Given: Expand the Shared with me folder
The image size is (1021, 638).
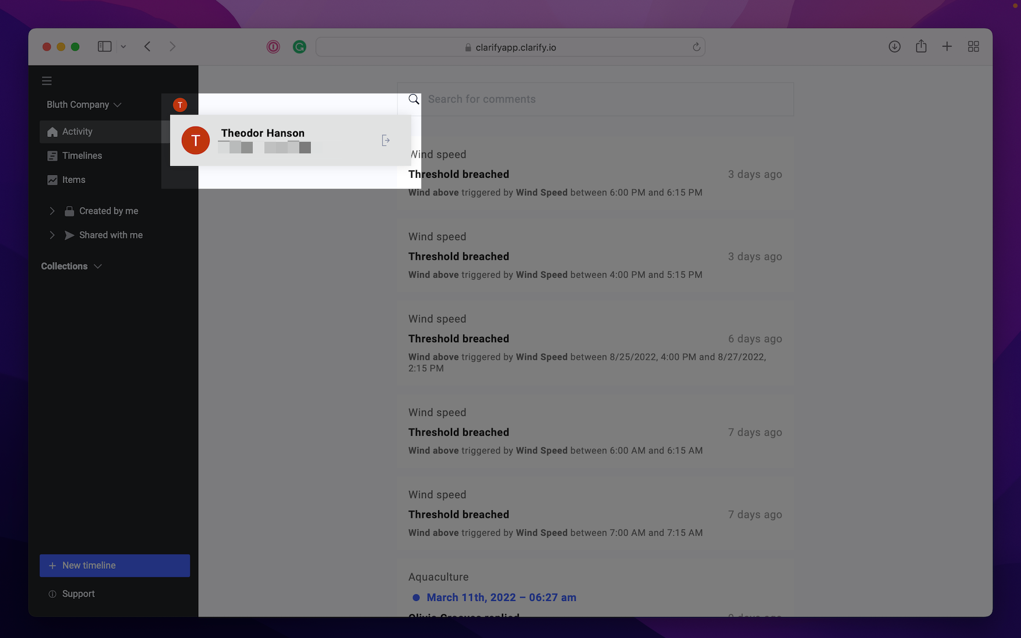Looking at the screenshot, I should (x=52, y=235).
